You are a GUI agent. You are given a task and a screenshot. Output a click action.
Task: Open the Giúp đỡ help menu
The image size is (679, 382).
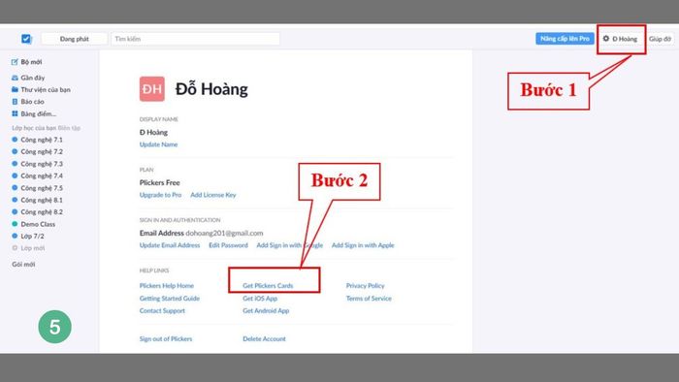[x=660, y=39]
